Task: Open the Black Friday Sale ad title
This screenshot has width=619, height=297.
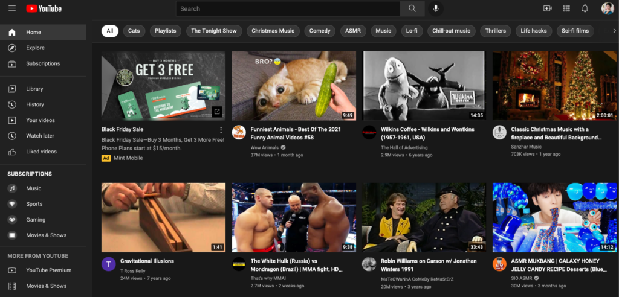Action: pyautogui.click(x=122, y=129)
